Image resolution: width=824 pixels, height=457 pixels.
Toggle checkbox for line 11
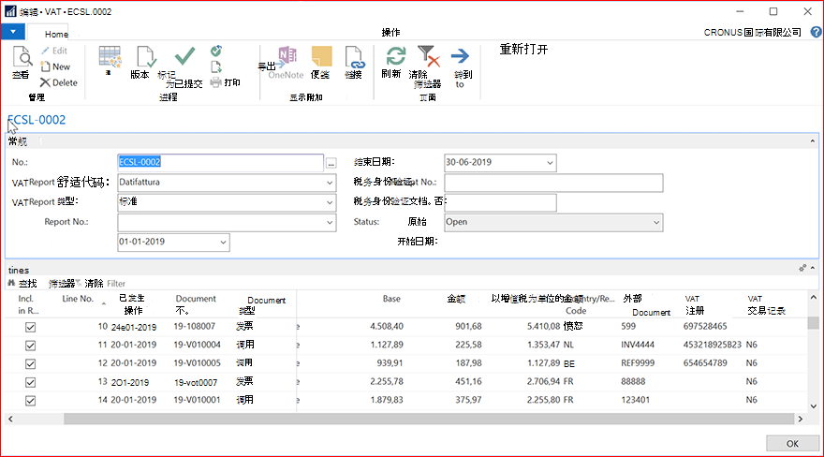(31, 346)
